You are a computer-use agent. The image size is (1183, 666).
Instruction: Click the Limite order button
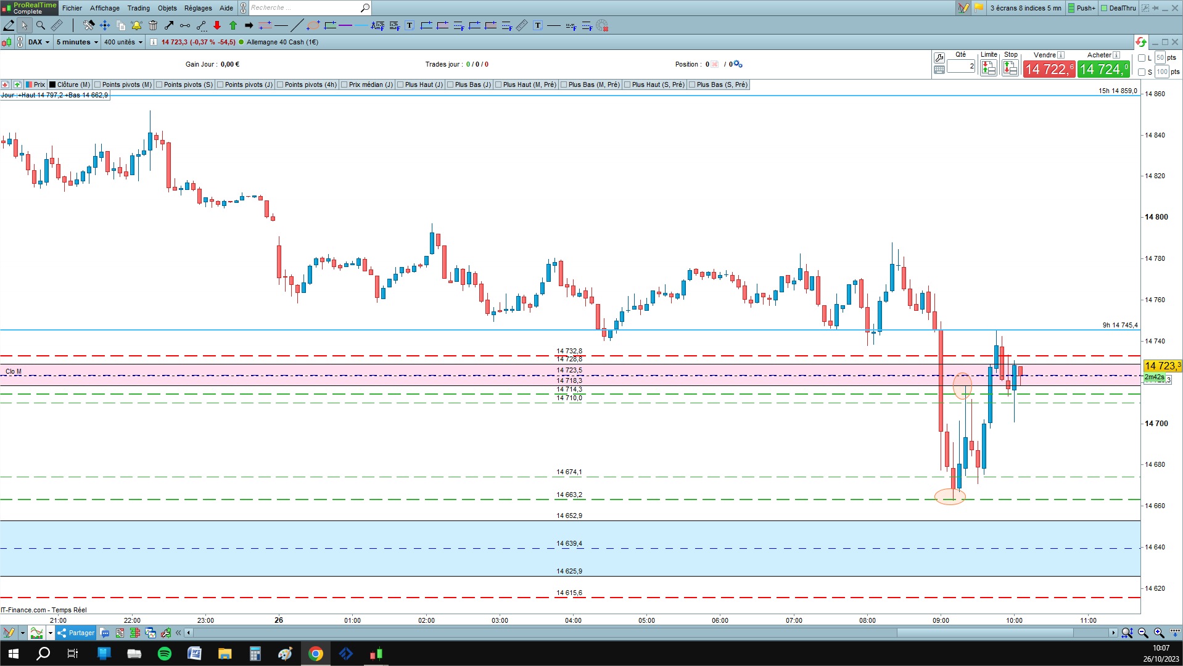coord(989,68)
